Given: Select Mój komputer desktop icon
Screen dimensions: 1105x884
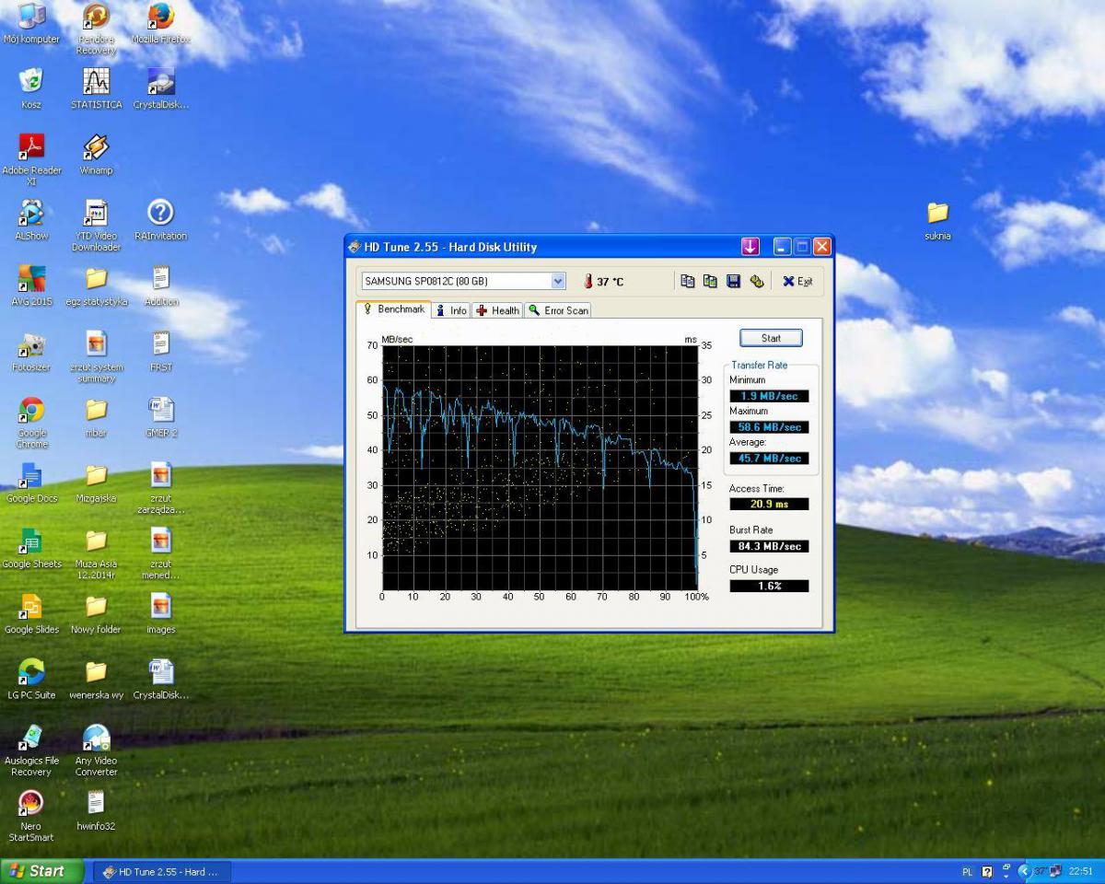Looking at the screenshot, I should tap(31, 24).
